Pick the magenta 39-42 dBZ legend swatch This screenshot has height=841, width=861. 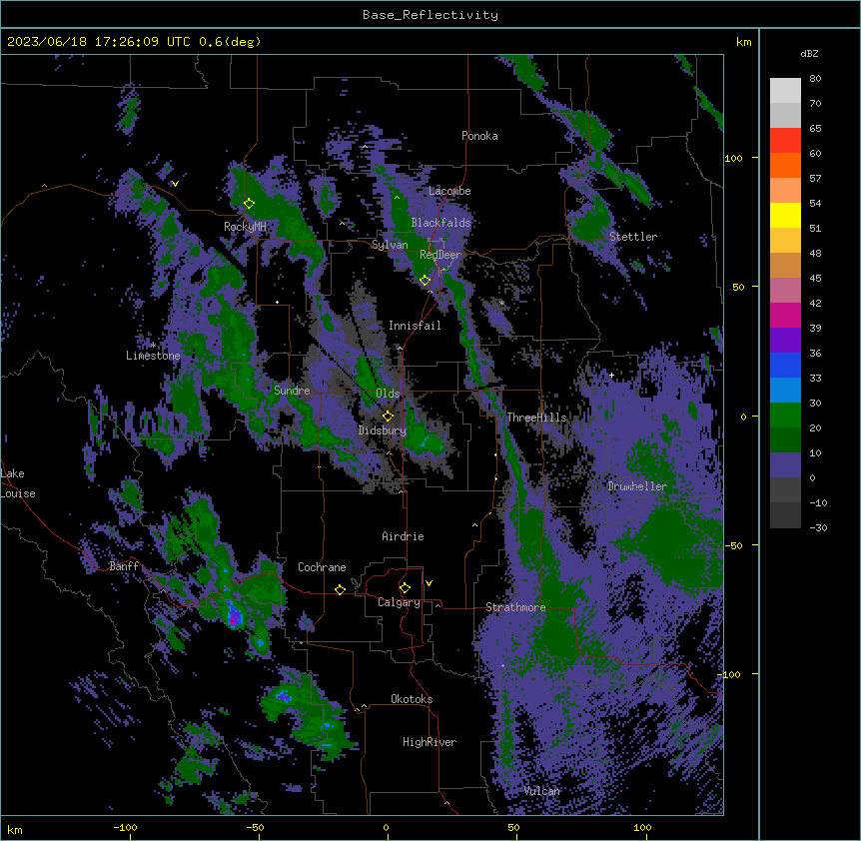785,315
